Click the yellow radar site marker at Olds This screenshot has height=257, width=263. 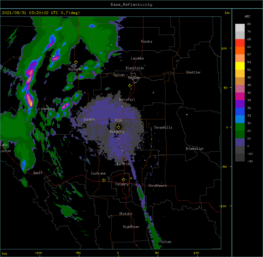pos(118,127)
